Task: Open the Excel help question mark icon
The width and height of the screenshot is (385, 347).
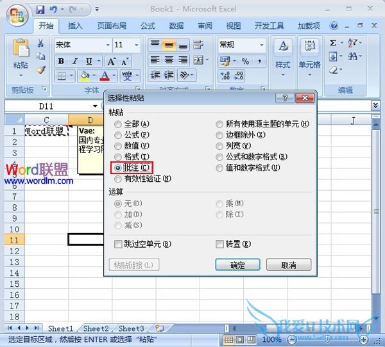Action: tap(334, 26)
